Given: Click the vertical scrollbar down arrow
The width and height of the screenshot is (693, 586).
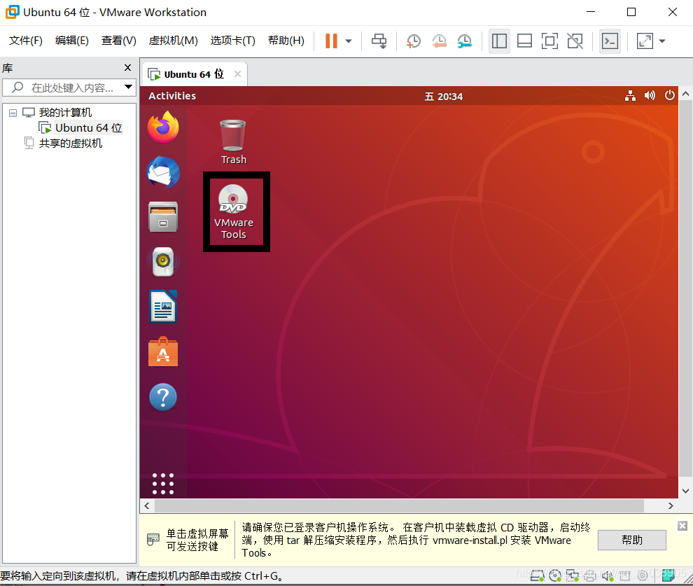Looking at the screenshot, I should click(685, 491).
